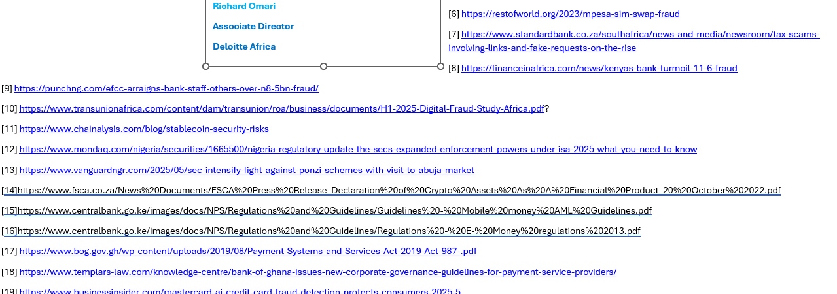Image resolution: width=837 pixels, height=294 pixels.
Task: Click the text box's bottom-left resize handle
Action: tap(205, 67)
